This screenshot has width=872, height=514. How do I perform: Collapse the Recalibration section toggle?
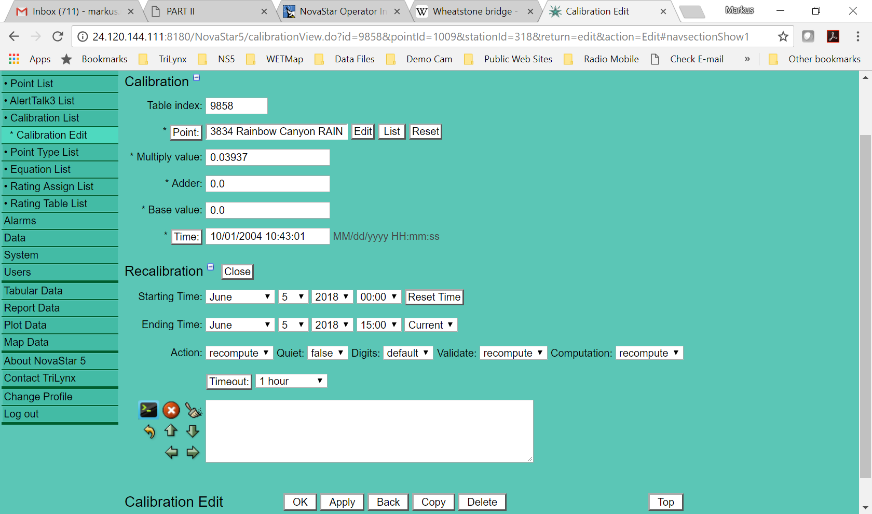(211, 267)
